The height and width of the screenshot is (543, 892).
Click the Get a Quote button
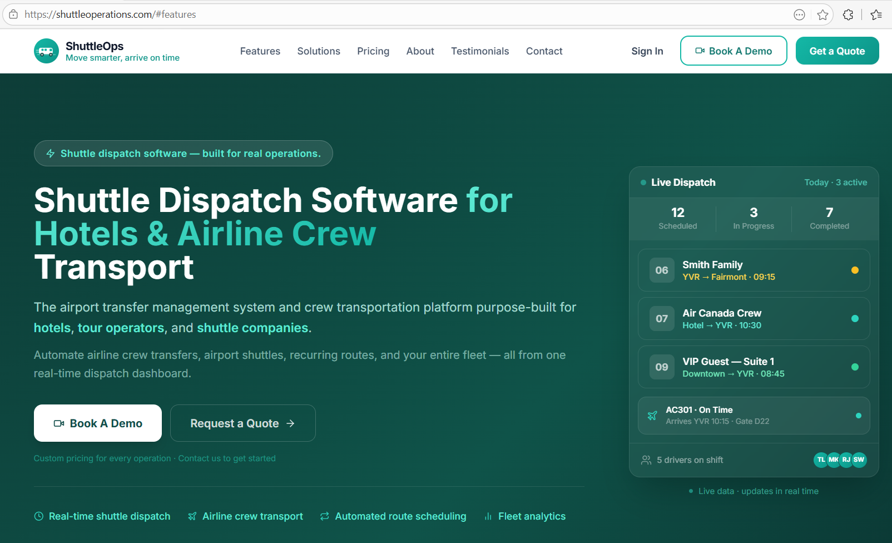tap(838, 51)
